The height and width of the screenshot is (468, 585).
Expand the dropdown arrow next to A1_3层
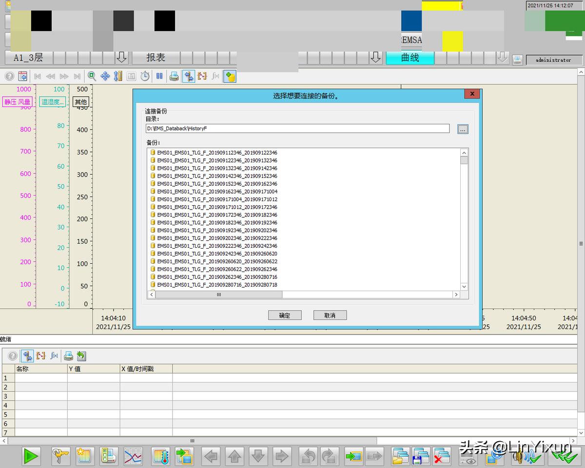click(122, 58)
